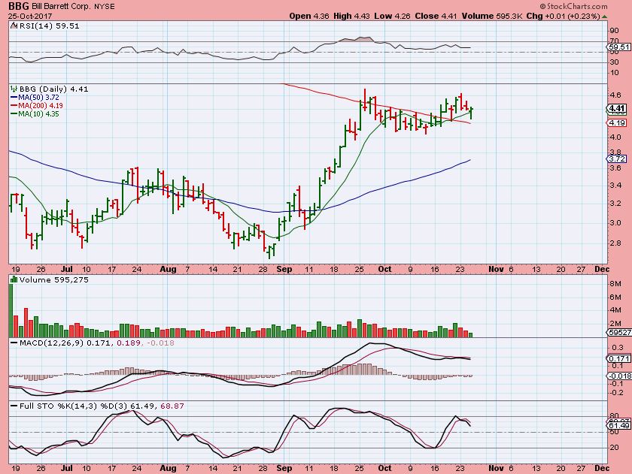Click the 'RSI(14) 59.51' indicator label

[49, 26]
